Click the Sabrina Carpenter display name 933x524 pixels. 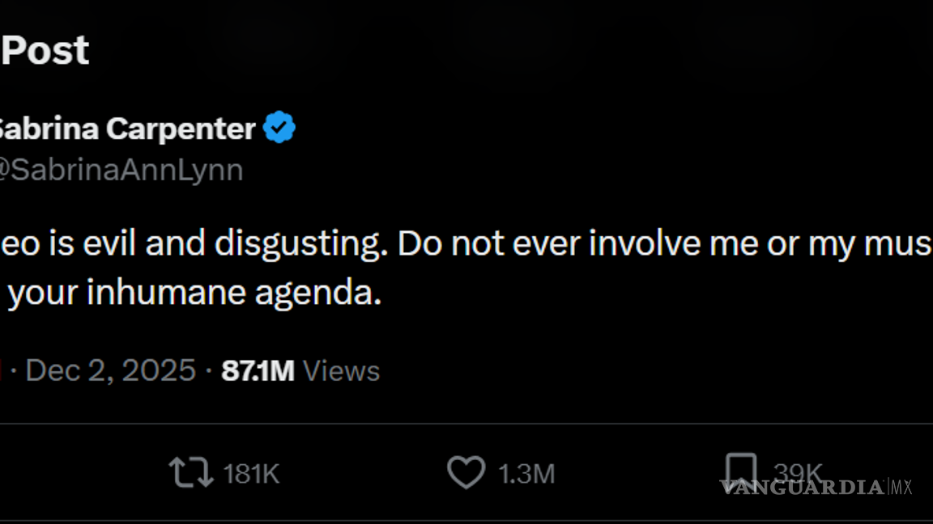[126, 127]
